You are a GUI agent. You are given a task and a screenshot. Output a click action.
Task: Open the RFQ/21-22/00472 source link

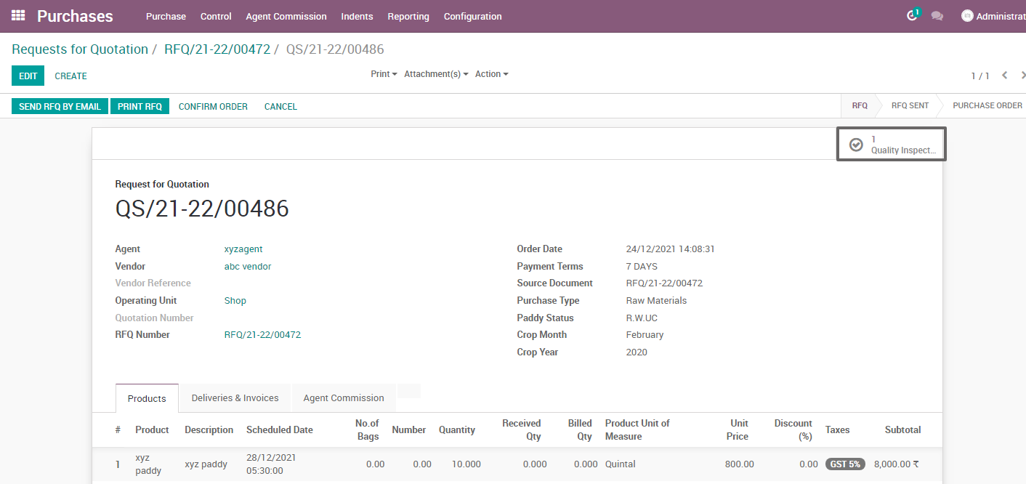tap(262, 334)
